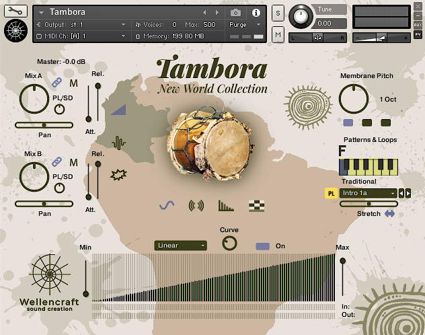This screenshot has height=335, width=425.
Task: Go to previous instrument with left arrow
Action: (204, 13)
